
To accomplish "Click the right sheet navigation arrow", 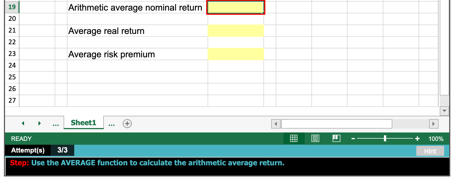I will 39,123.
